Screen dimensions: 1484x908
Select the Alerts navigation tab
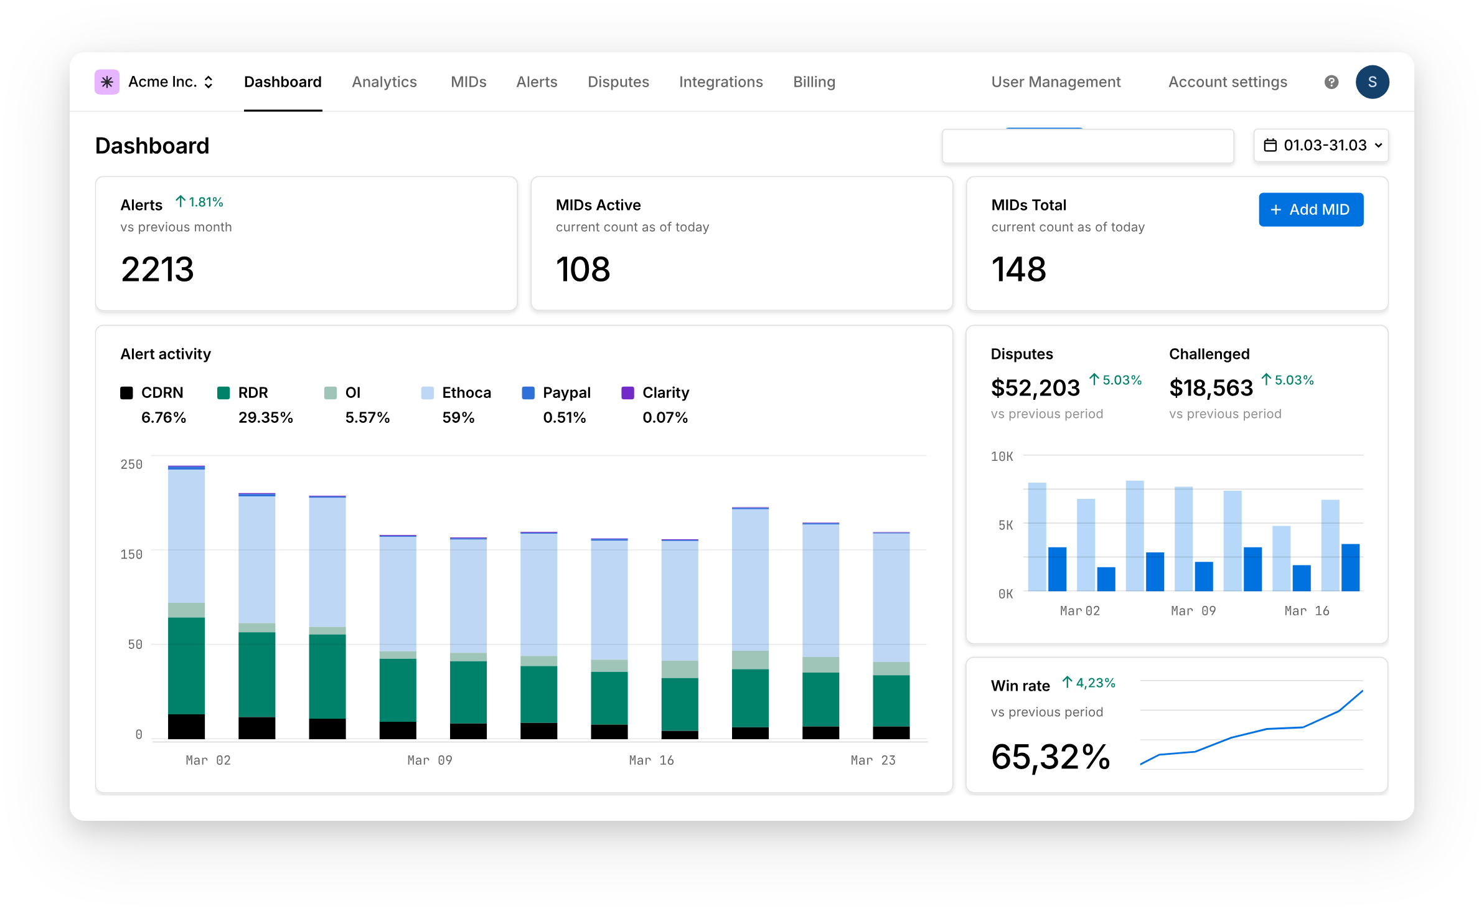tap(537, 82)
